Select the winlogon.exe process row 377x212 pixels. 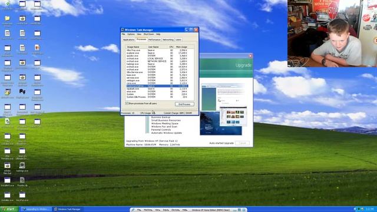(157, 81)
